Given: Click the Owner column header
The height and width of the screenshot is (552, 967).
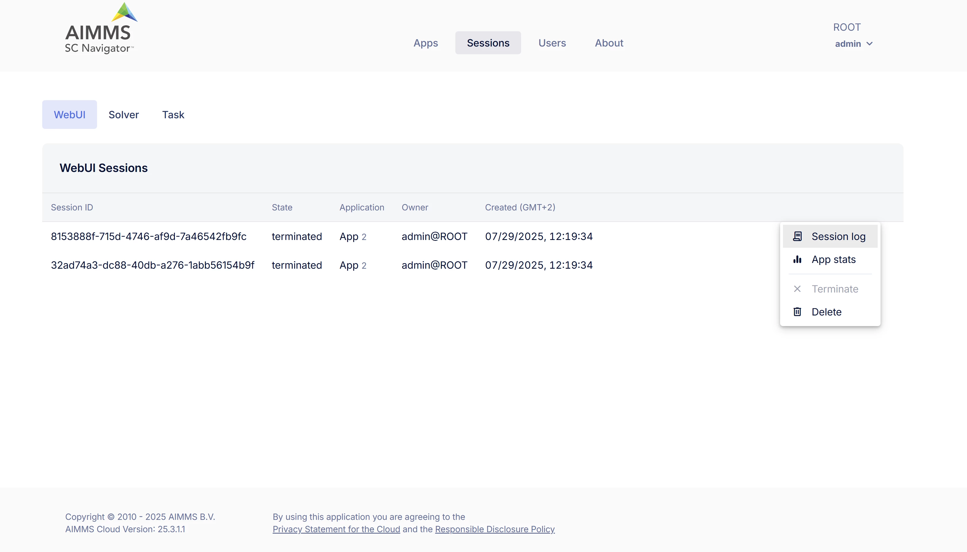Looking at the screenshot, I should pos(415,207).
